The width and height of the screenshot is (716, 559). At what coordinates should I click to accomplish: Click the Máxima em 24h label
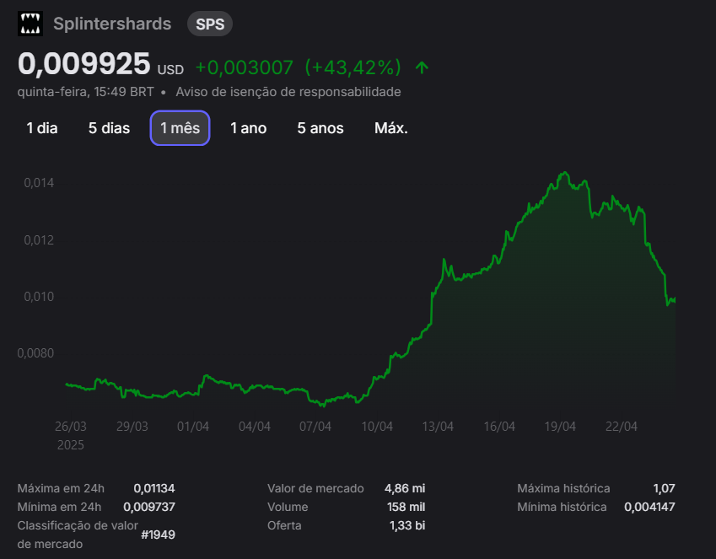(61, 489)
